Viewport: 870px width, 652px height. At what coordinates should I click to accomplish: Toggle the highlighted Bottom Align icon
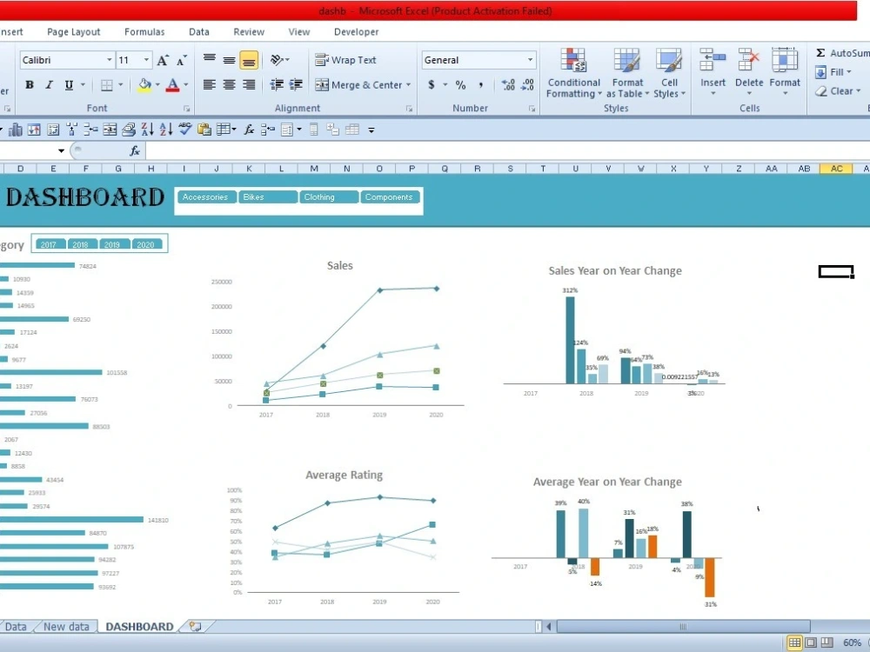click(249, 61)
